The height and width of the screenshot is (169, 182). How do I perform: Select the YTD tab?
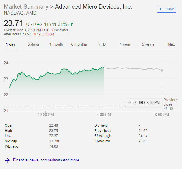[102, 44]
